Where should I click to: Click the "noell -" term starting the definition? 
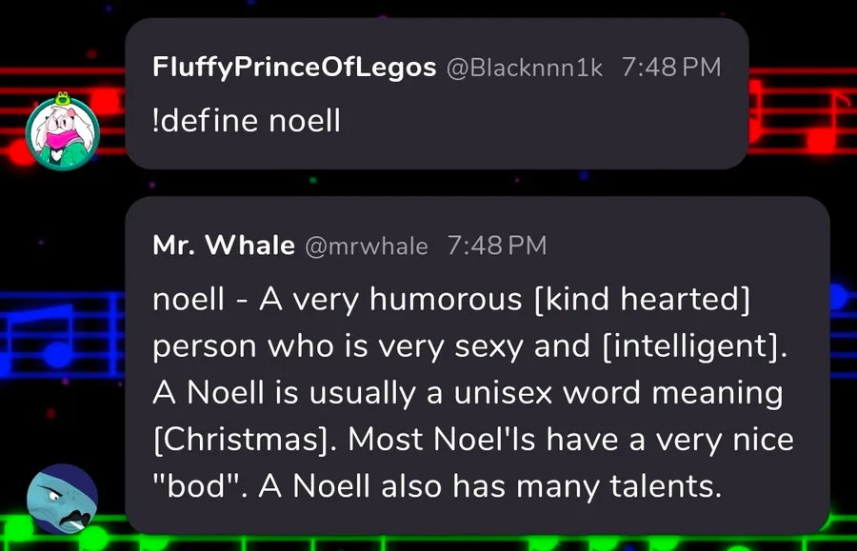coord(201,300)
